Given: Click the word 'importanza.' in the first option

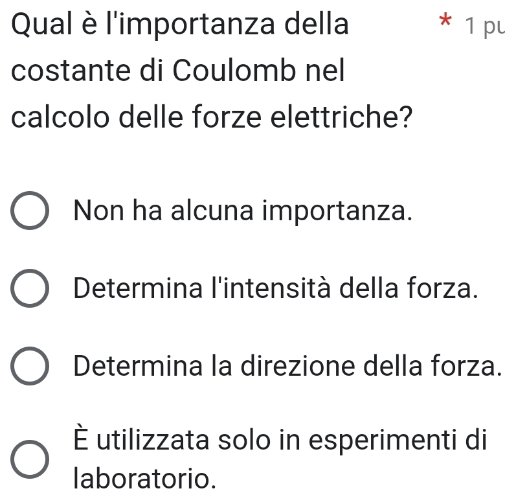Looking at the screenshot, I should pyautogui.click(x=337, y=212).
